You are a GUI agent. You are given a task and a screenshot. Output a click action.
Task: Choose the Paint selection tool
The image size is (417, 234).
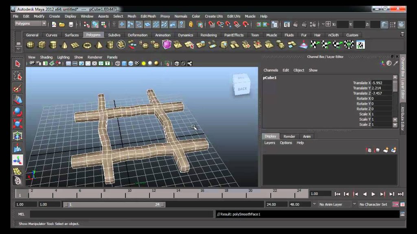point(18,88)
